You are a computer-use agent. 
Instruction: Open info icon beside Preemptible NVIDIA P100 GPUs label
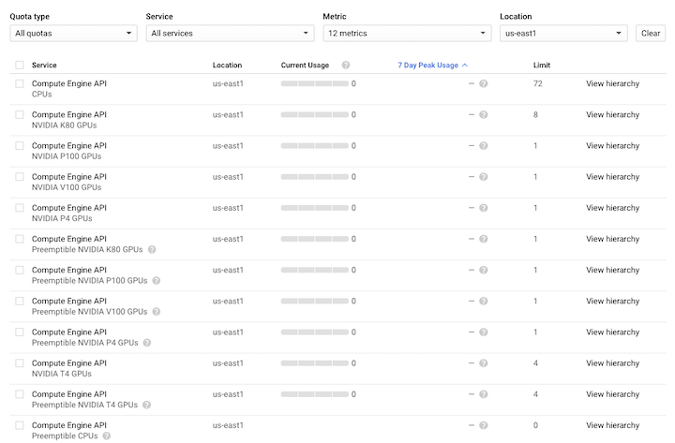click(157, 280)
